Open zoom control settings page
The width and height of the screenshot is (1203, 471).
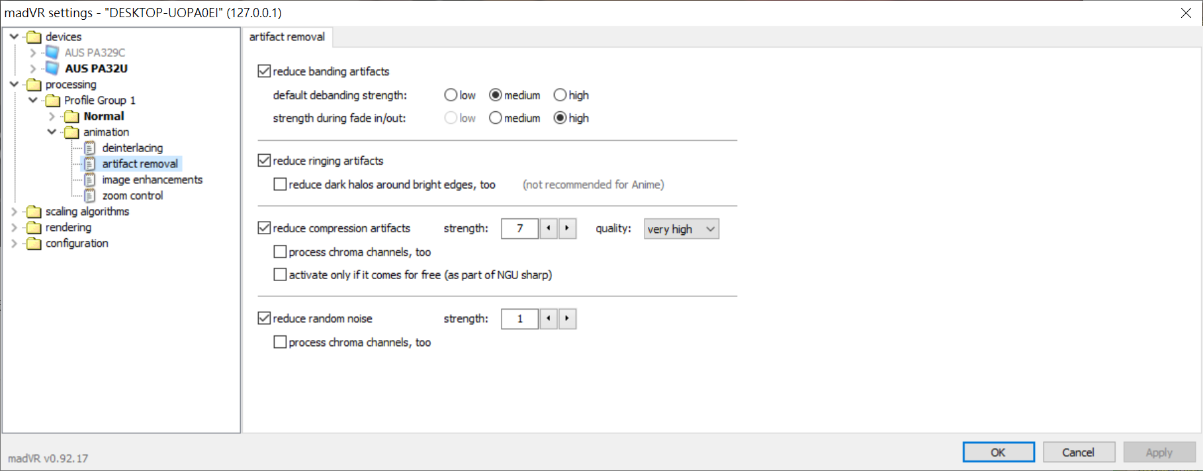(x=132, y=196)
